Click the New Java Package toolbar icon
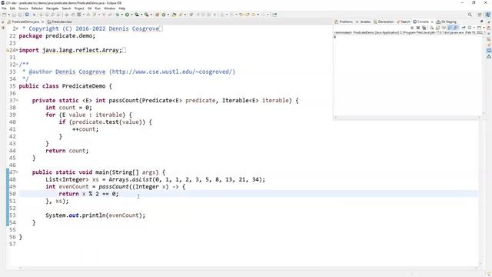 157,15
